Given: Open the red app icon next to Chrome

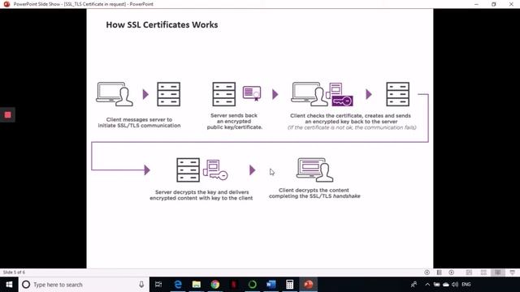Looking at the screenshot, I should 234,285.
